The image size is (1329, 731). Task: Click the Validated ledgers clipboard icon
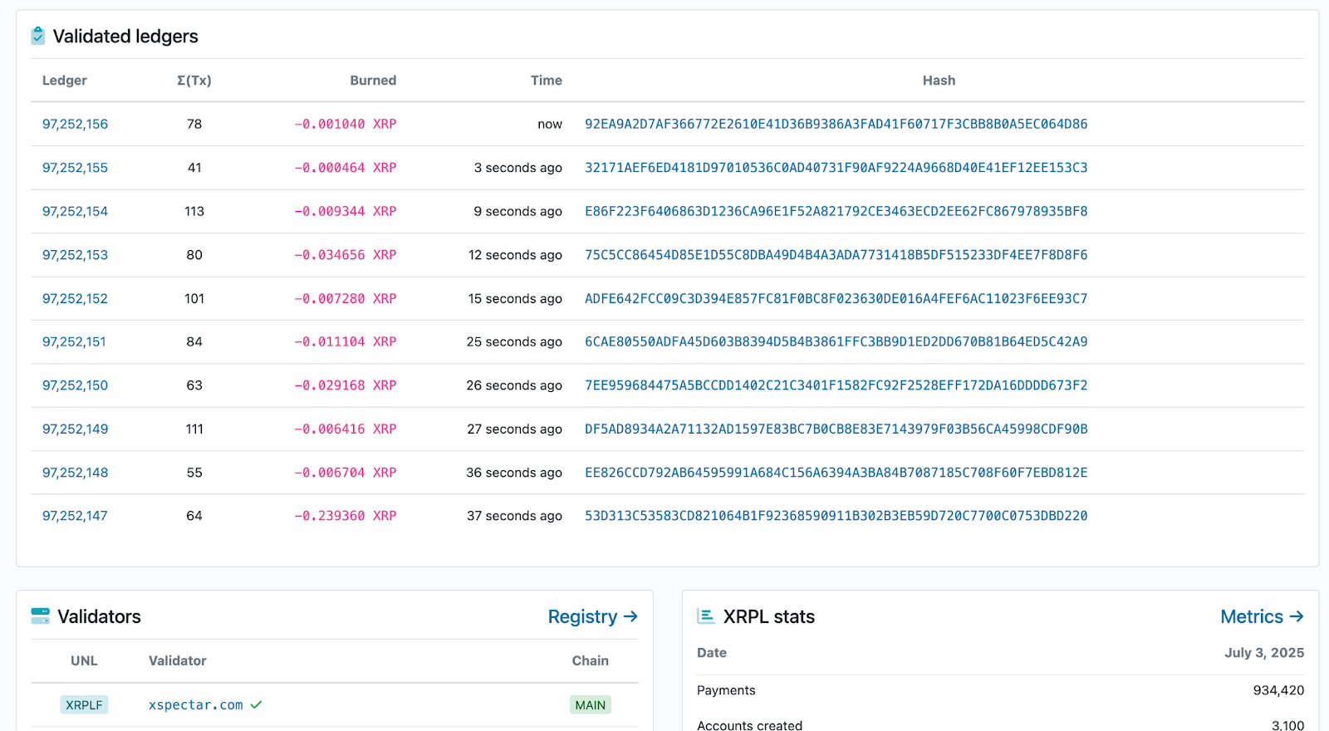(38, 36)
